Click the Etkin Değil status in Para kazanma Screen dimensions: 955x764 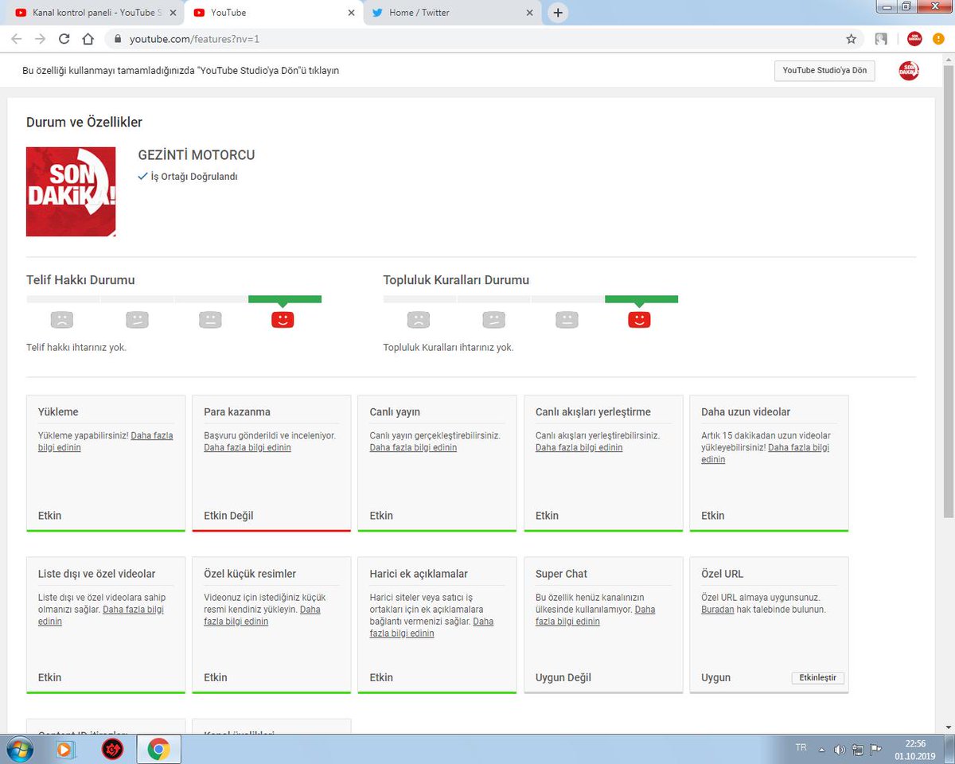[x=228, y=516]
